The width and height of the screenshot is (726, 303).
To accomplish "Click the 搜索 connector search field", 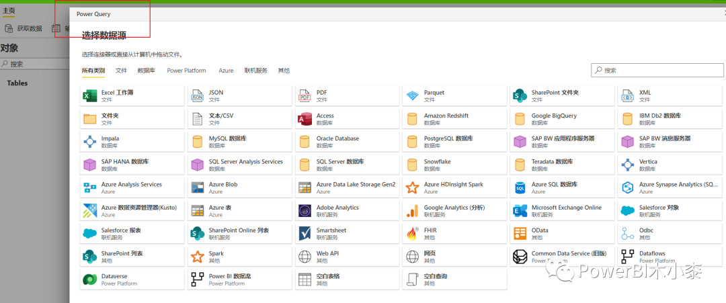I will (x=657, y=71).
